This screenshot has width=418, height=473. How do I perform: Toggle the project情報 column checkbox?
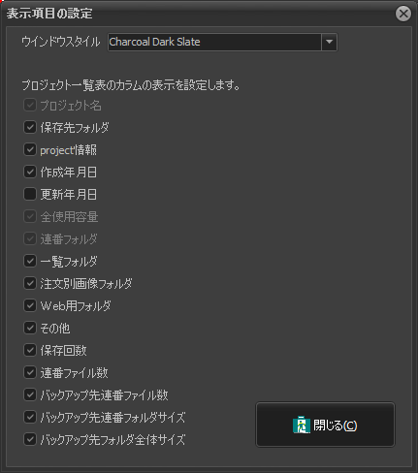point(30,149)
